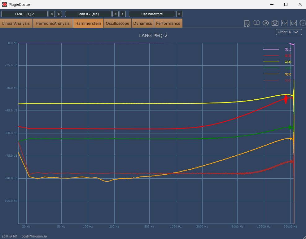Click the red G(2) legend line
The height and width of the screenshot is (239, 306).
(271, 56)
